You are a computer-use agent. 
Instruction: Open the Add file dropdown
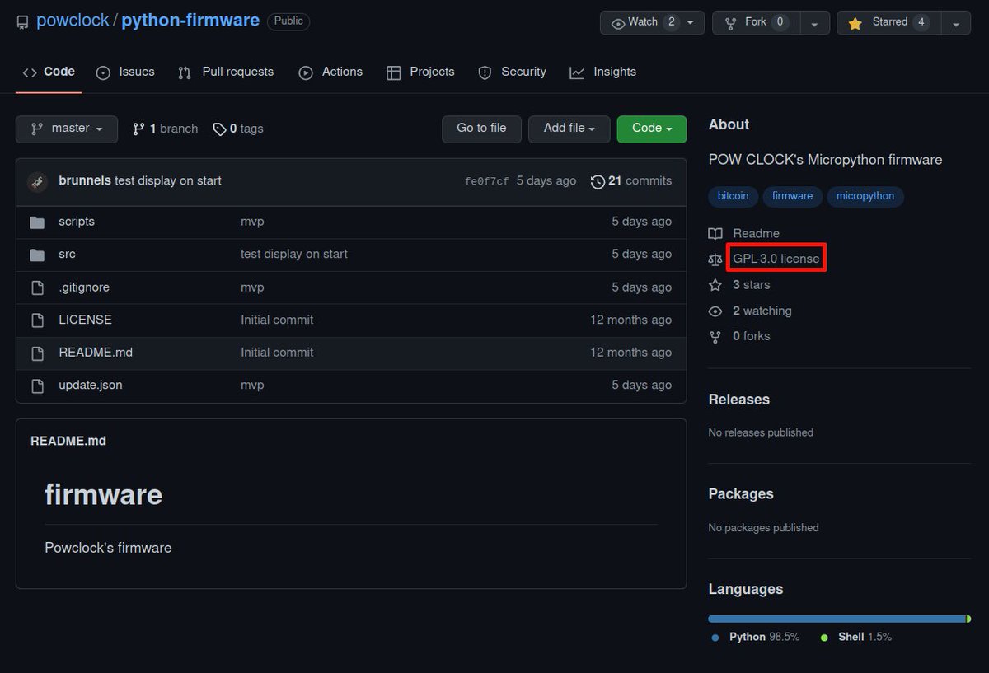[569, 129]
